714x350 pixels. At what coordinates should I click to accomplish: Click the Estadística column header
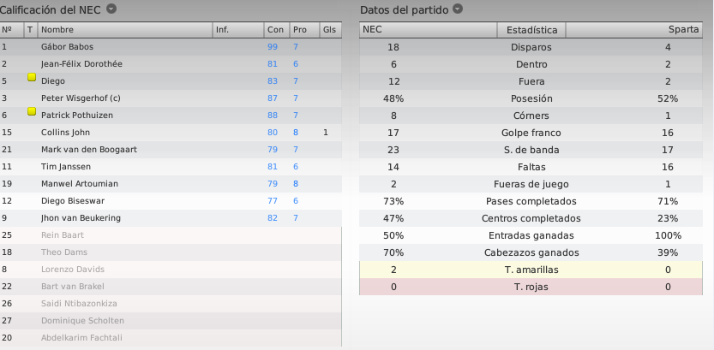tap(531, 30)
